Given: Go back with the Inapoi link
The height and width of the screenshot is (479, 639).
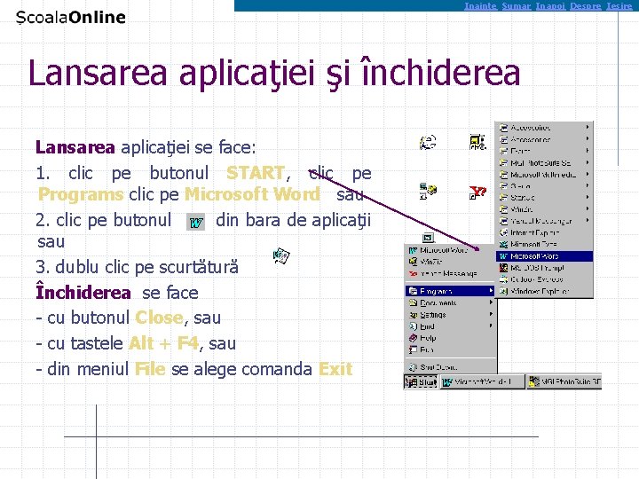Looking at the screenshot, I should [x=550, y=5].
